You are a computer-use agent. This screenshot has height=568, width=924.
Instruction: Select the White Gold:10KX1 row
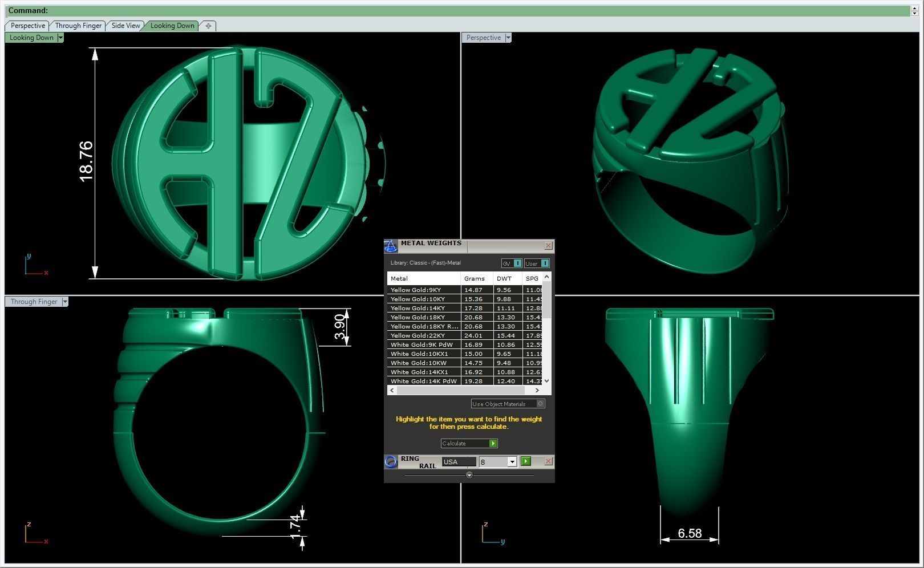pyautogui.click(x=465, y=354)
